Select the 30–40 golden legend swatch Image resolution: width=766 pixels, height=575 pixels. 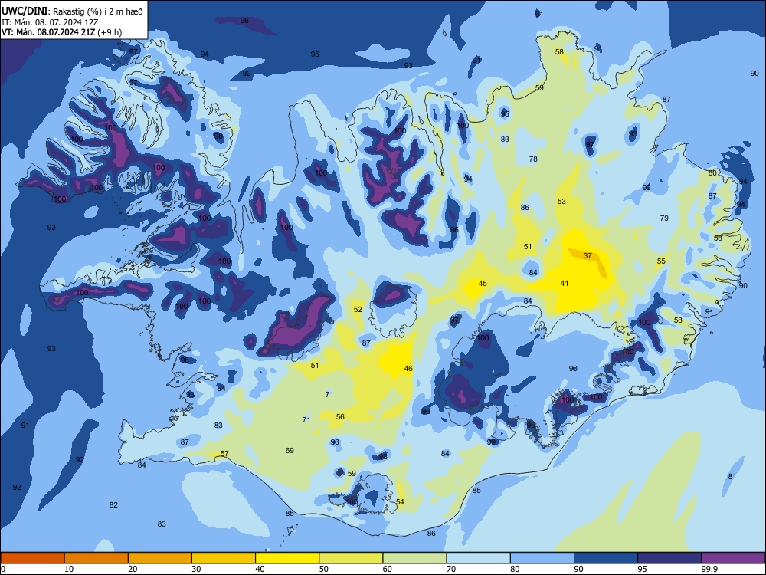[224, 558]
